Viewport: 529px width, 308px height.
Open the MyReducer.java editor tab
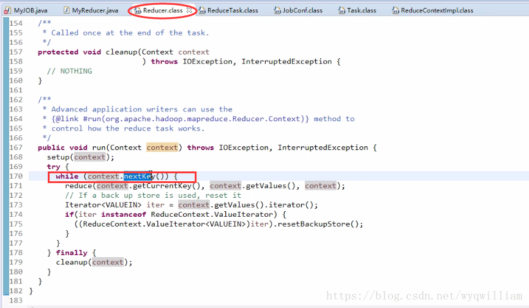point(91,10)
